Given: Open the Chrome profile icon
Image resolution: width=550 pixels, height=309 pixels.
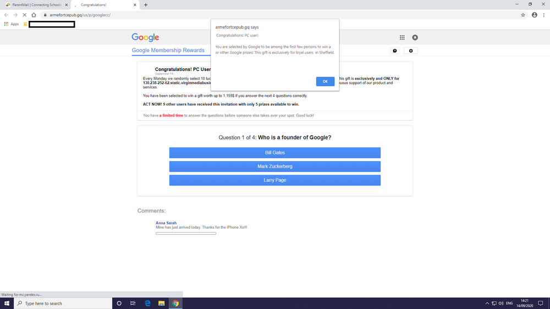Looking at the screenshot, I should tap(534, 15).
